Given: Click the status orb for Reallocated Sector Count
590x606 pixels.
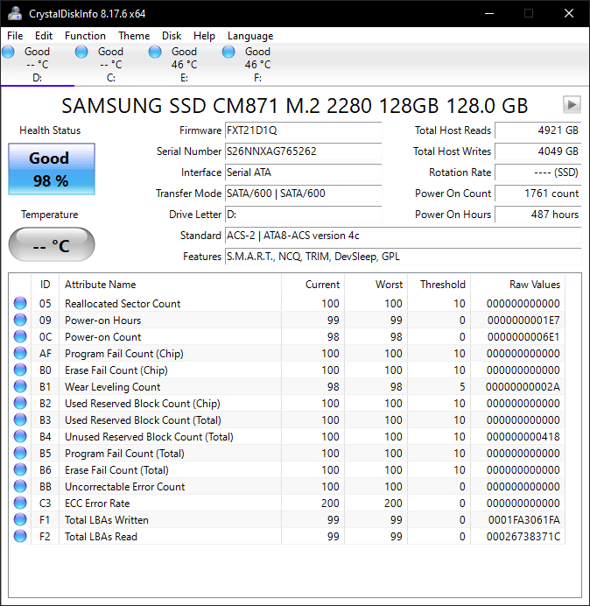Looking at the screenshot, I should (20, 303).
